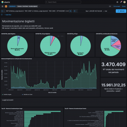Open the date quick menu calendar dropdown
The width and height of the screenshot is (127, 127).
pyautogui.click(x=75, y=11)
